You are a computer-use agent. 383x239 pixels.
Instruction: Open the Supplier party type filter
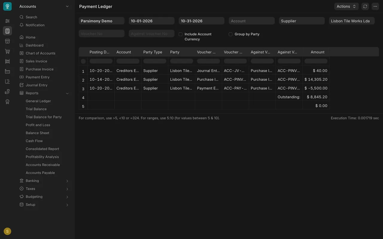coord(302,21)
